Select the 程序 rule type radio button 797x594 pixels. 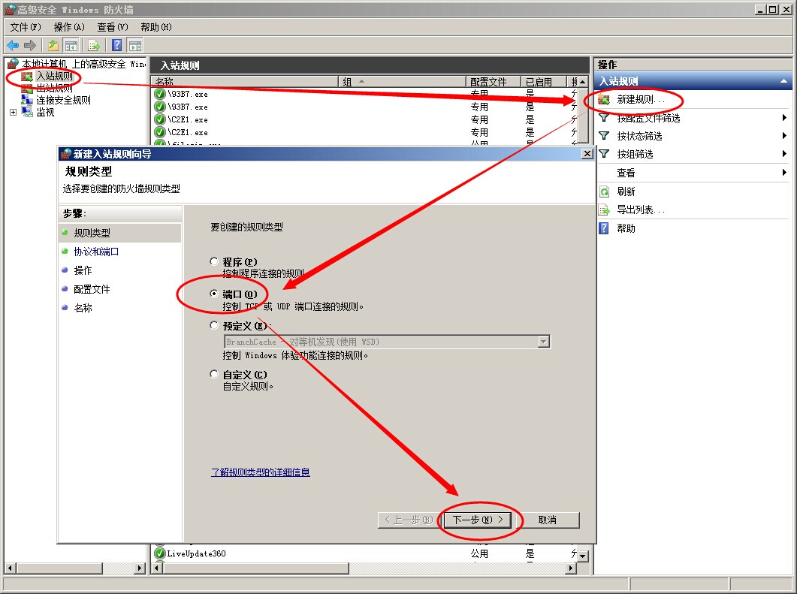pos(215,261)
